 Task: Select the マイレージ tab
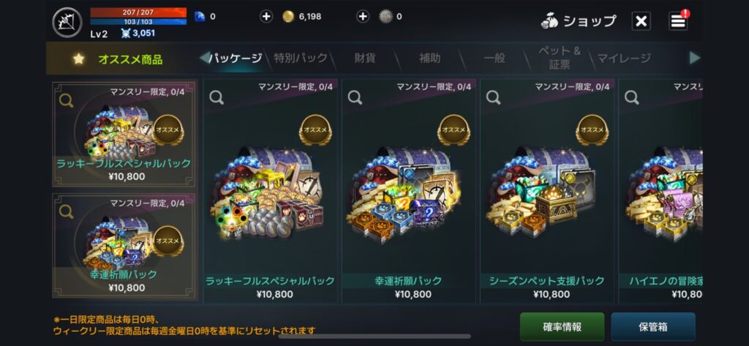tap(624, 59)
